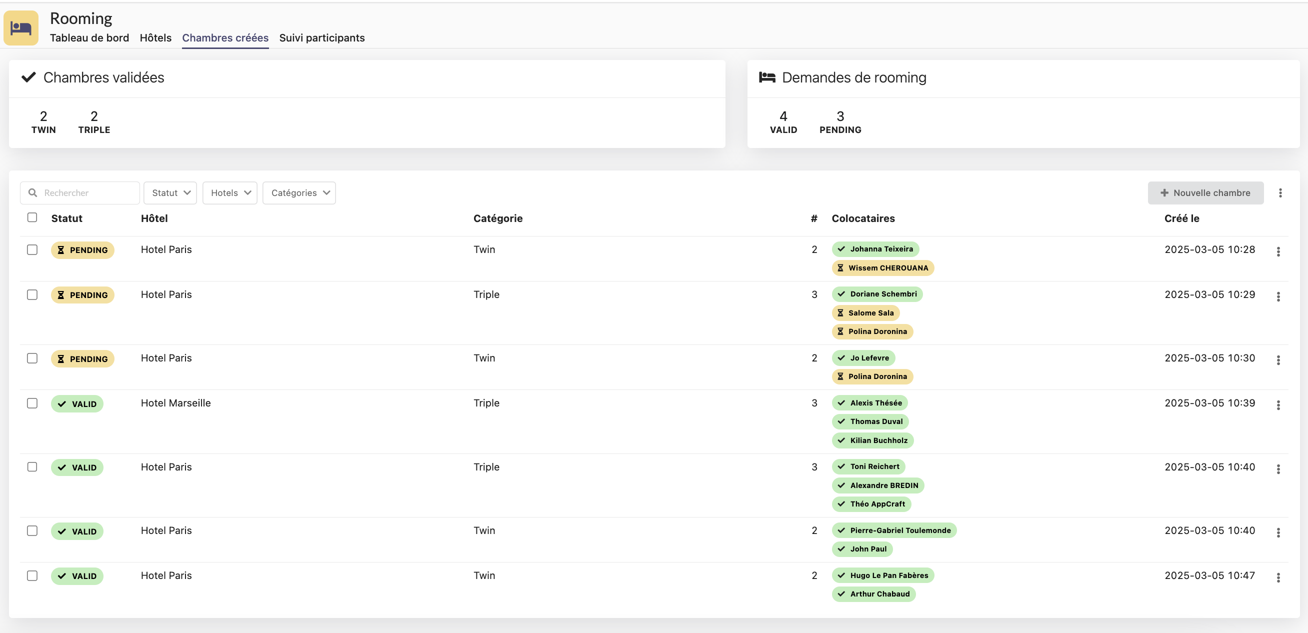
Task: Open row actions for Hotel Marseille room
Action: coord(1278,405)
